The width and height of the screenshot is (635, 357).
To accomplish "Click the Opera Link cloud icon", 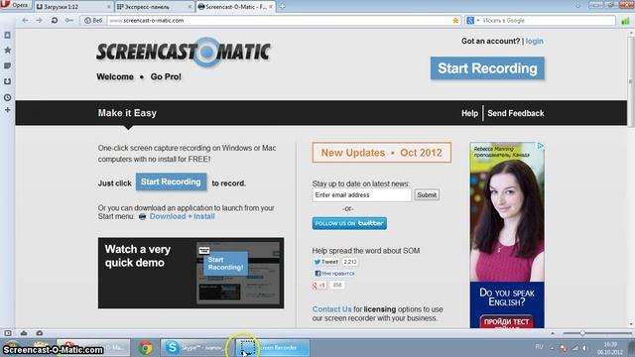I will (x=24, y=333).
